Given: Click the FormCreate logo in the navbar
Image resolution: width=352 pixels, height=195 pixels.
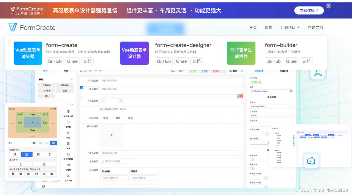Looking at the screenshot, I should click(x=32, y=27).
